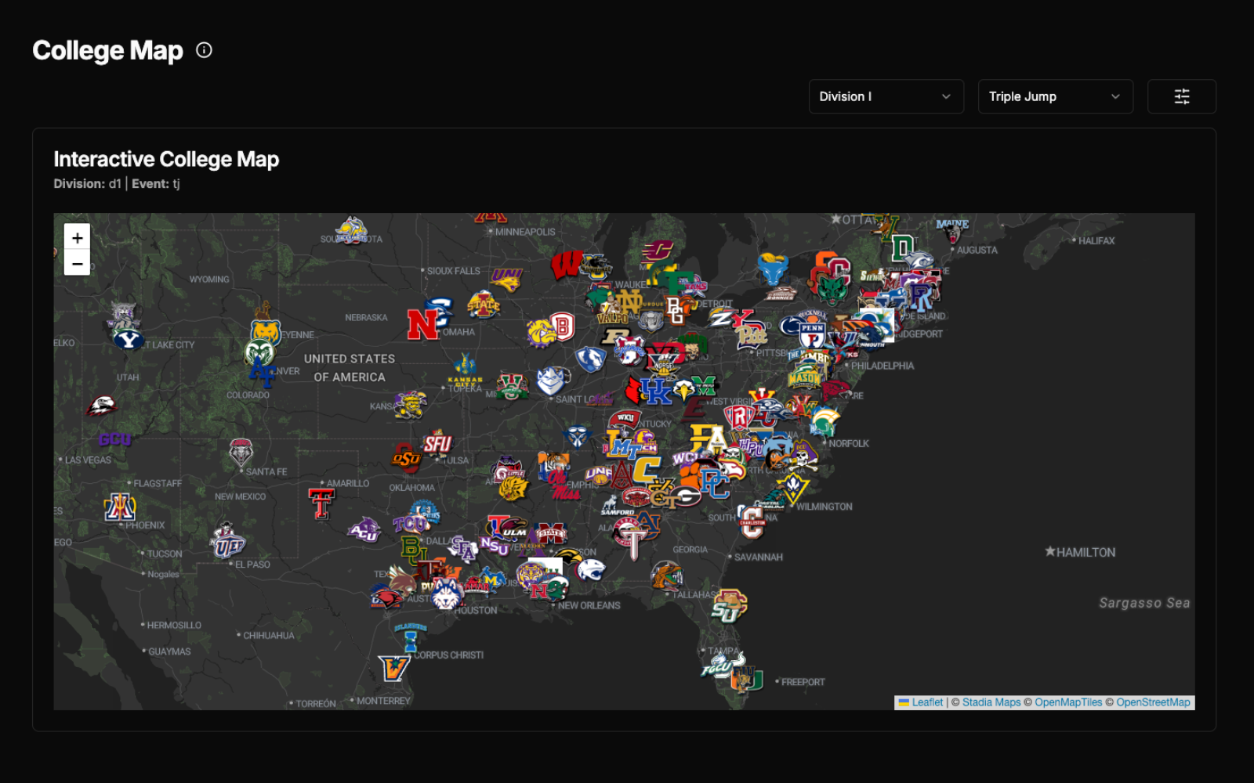1254x783 pixels.
Task: Select the Southern Utah thunderbird marker
Action: [101, 406]
